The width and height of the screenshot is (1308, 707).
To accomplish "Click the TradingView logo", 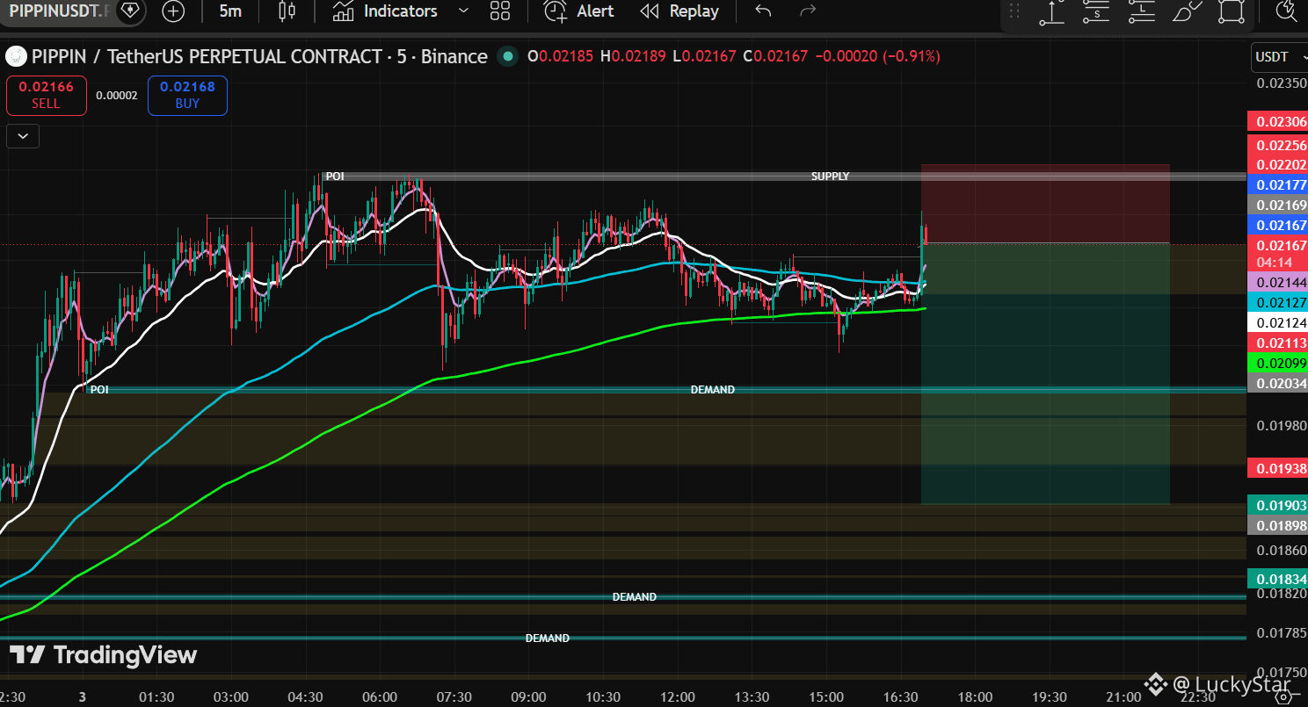I will (104, 655).
